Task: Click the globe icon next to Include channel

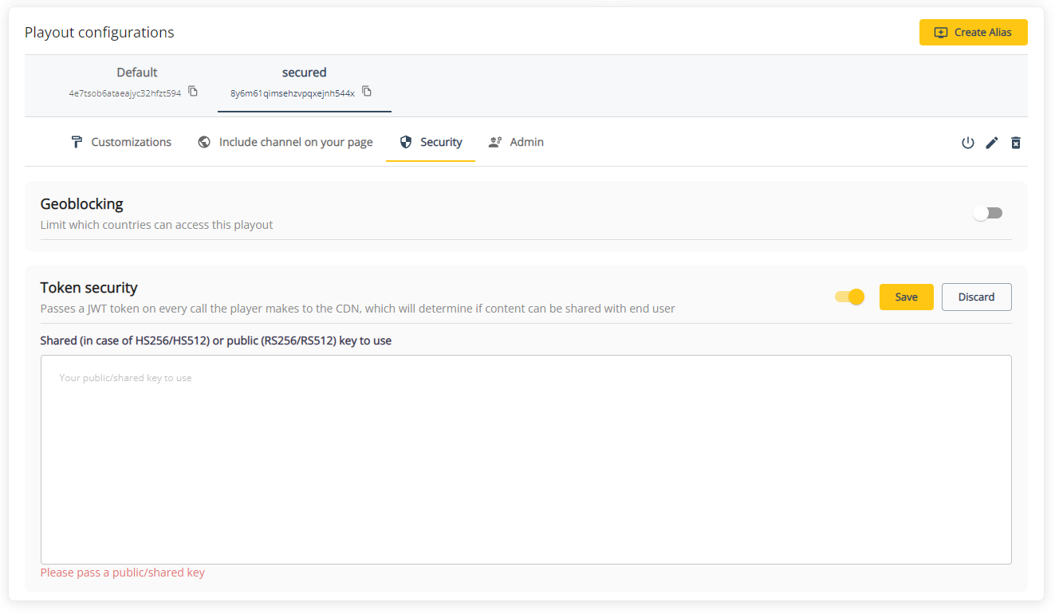Action: coord(204,141)
